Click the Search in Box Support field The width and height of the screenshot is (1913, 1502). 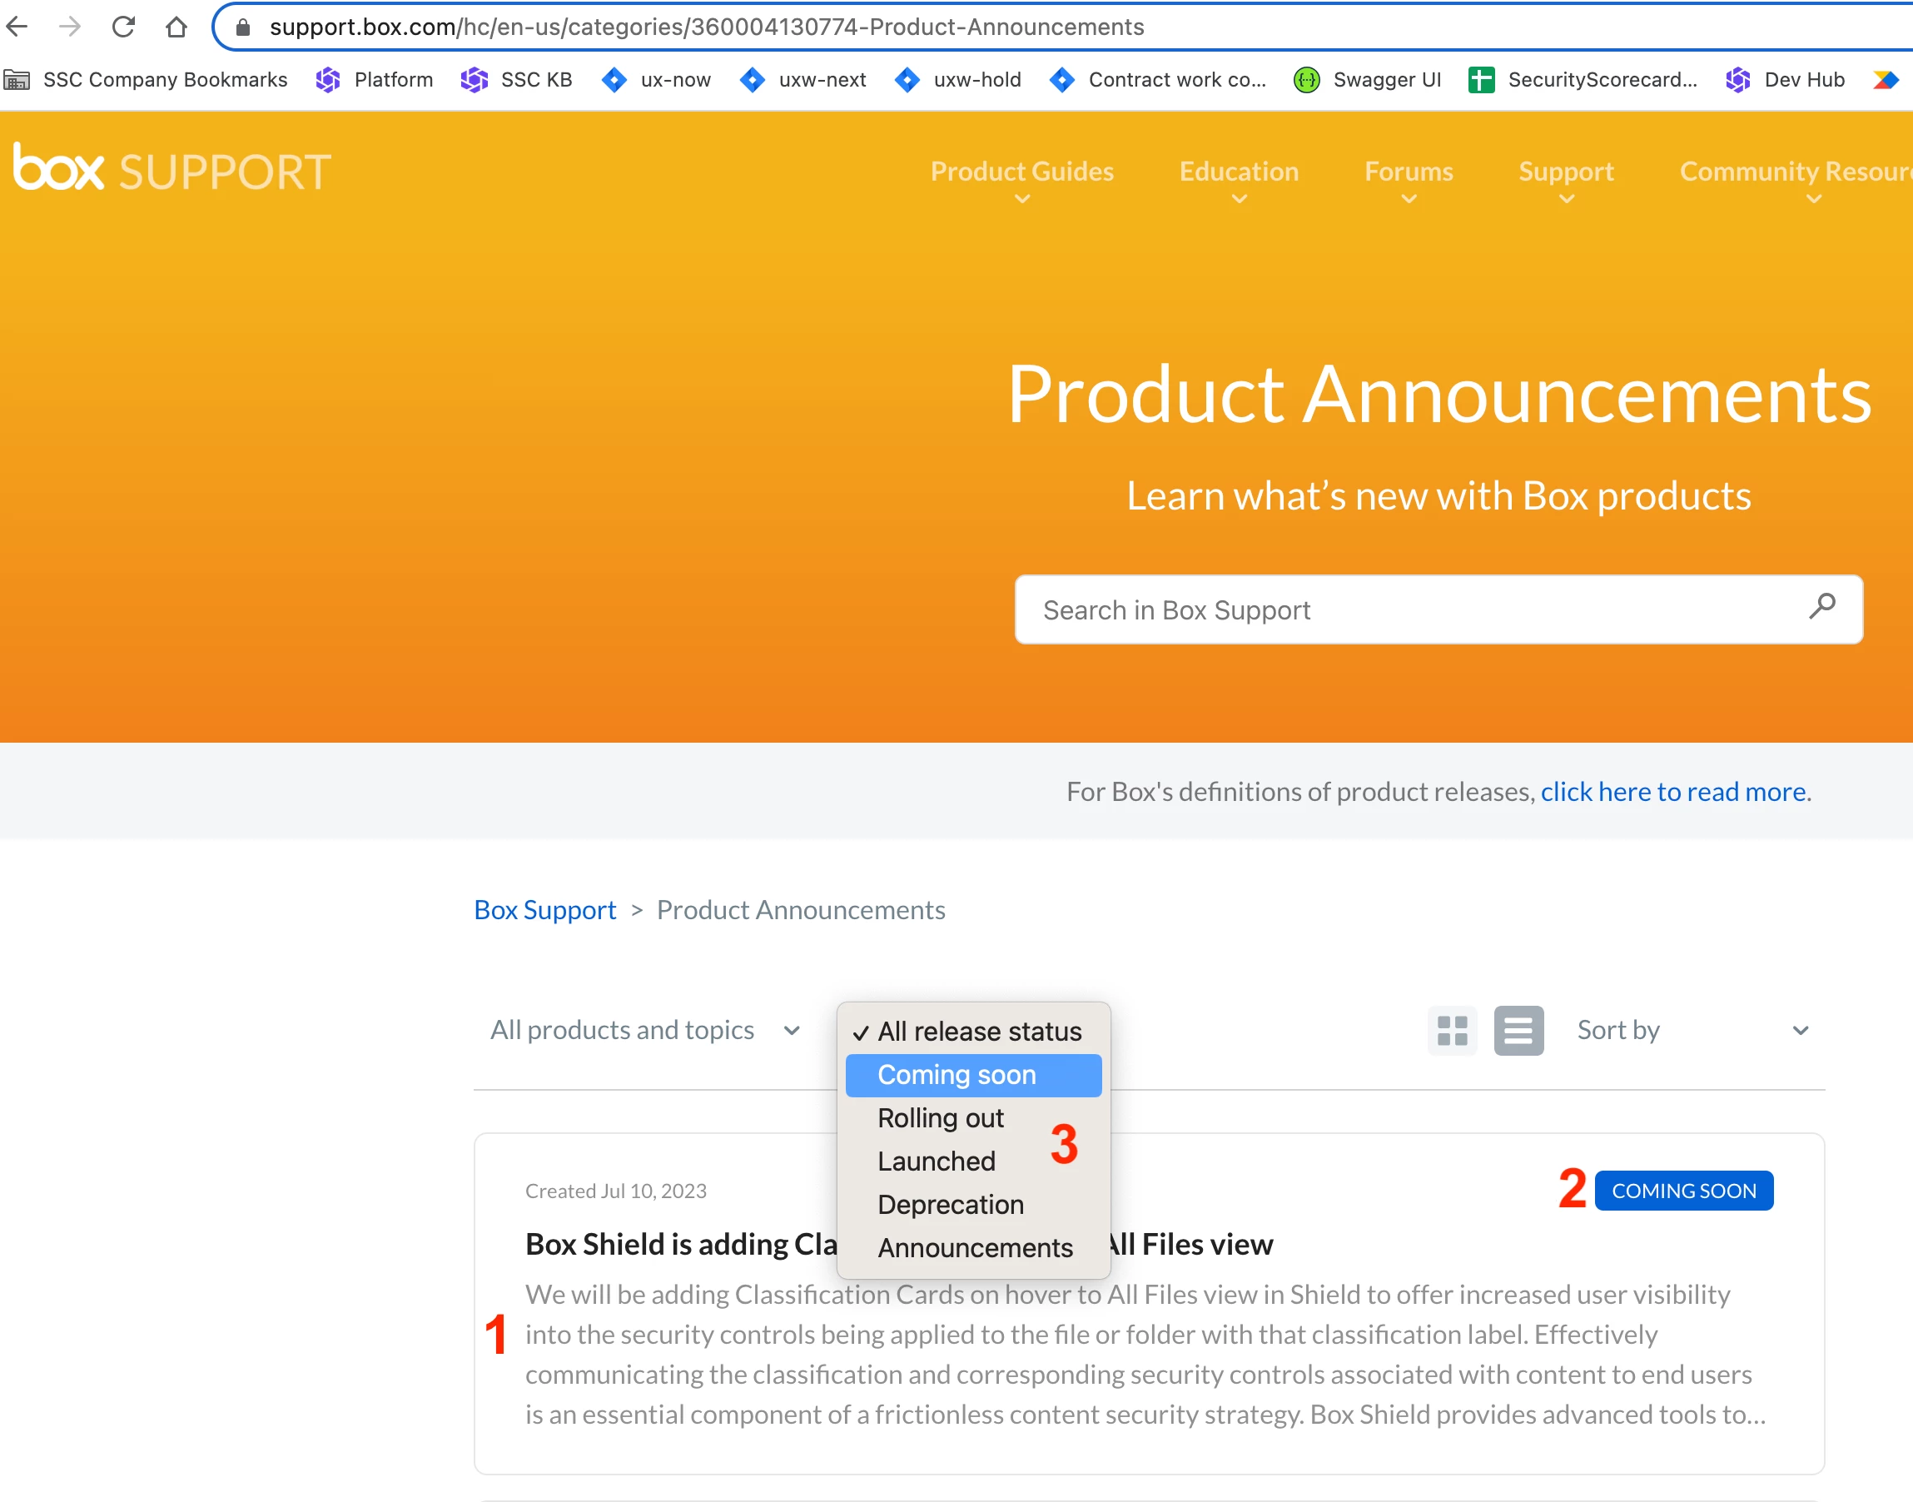pos(1407,609)
